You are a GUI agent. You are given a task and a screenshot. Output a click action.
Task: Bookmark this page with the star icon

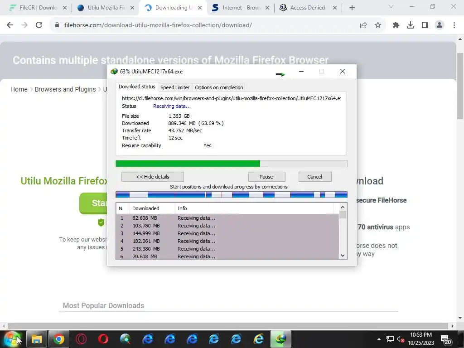point(378,25)
